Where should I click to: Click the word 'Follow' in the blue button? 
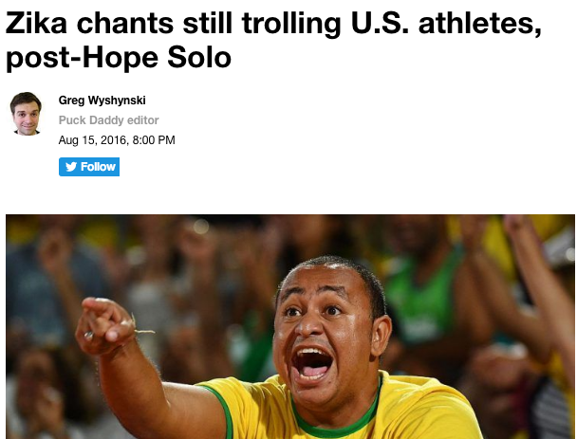pos(98,167)
